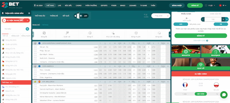
Task: Open the Cách đặt cược link
Action: (x=200, y=41)
